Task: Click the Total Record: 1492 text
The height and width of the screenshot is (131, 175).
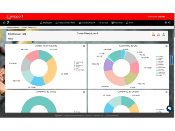Action: coord(17,34)
